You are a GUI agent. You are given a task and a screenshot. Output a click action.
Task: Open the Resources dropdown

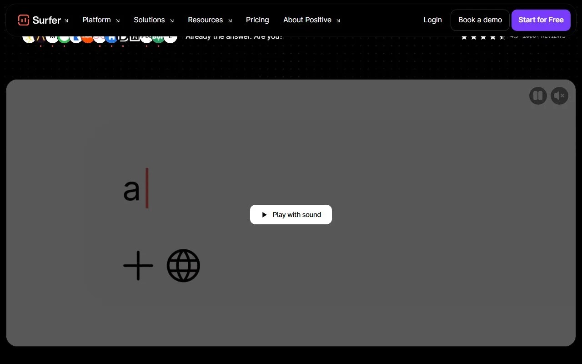[x=210, y=20]
